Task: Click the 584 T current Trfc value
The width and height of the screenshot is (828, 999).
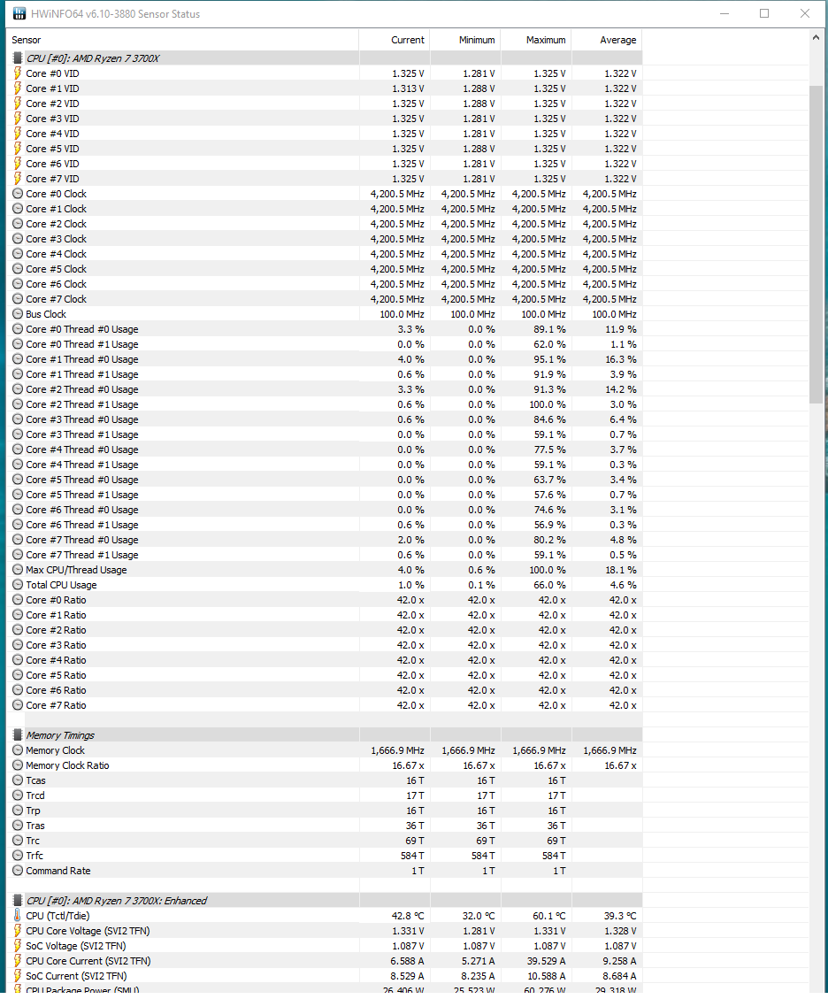Action: (412, 856)
